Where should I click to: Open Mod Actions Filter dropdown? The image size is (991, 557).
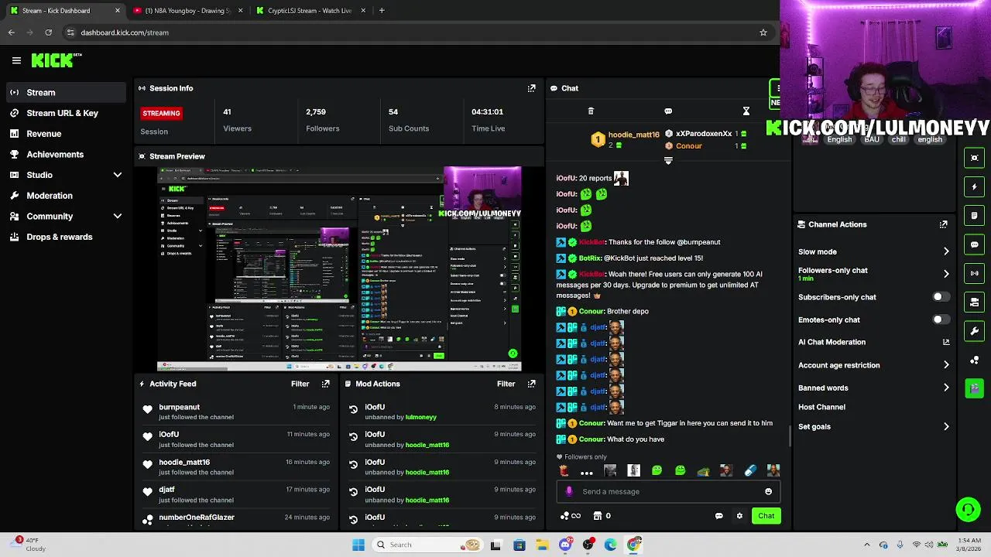[506, 384]
